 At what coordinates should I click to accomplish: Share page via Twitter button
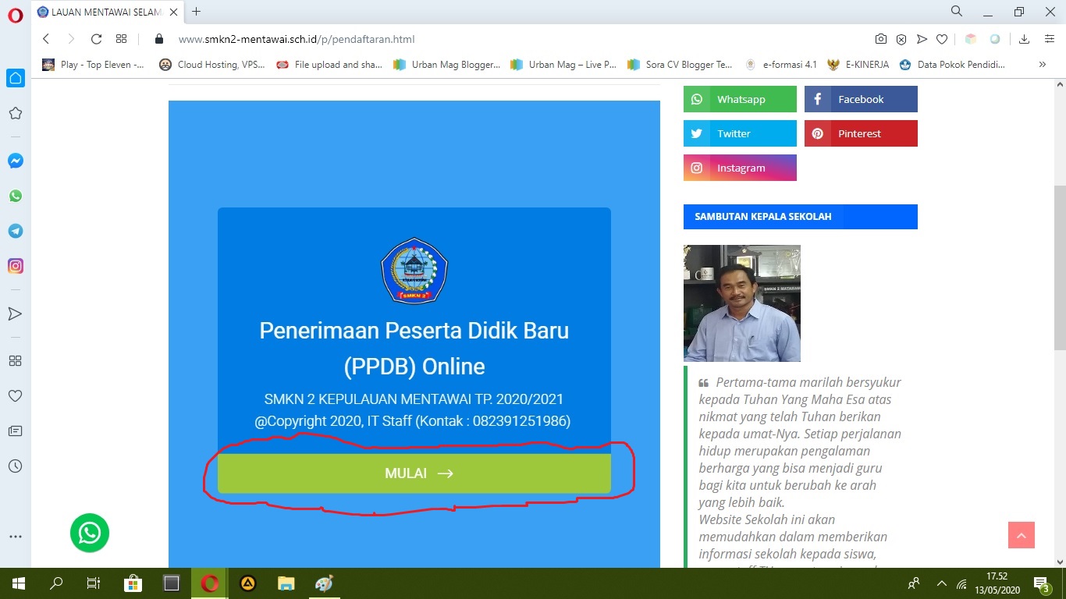pos(740,133)
